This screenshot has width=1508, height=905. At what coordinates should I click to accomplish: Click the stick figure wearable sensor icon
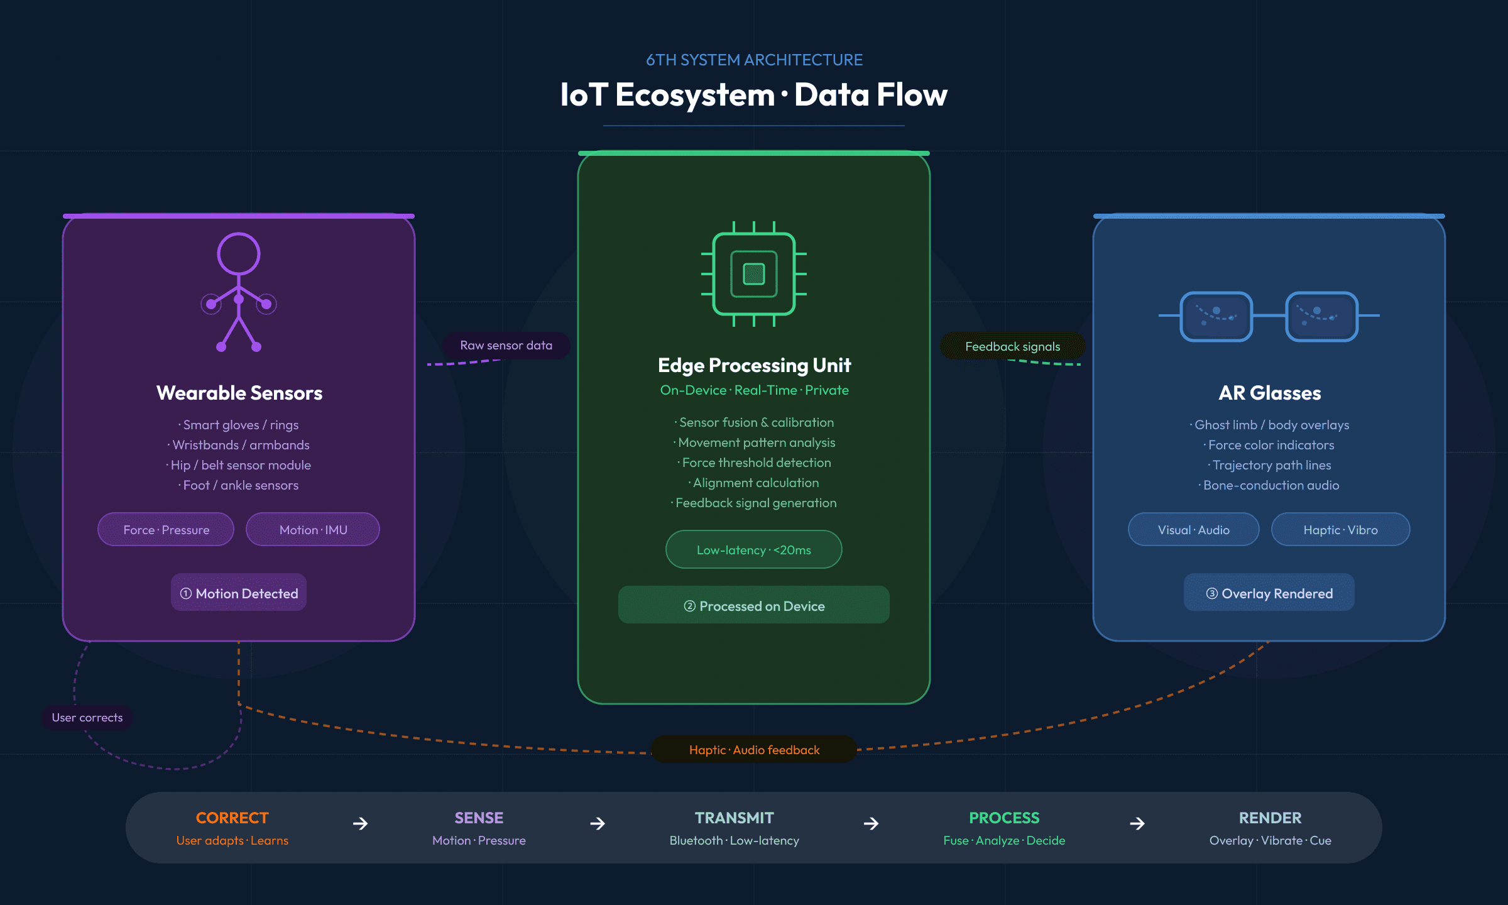[239, 292]
